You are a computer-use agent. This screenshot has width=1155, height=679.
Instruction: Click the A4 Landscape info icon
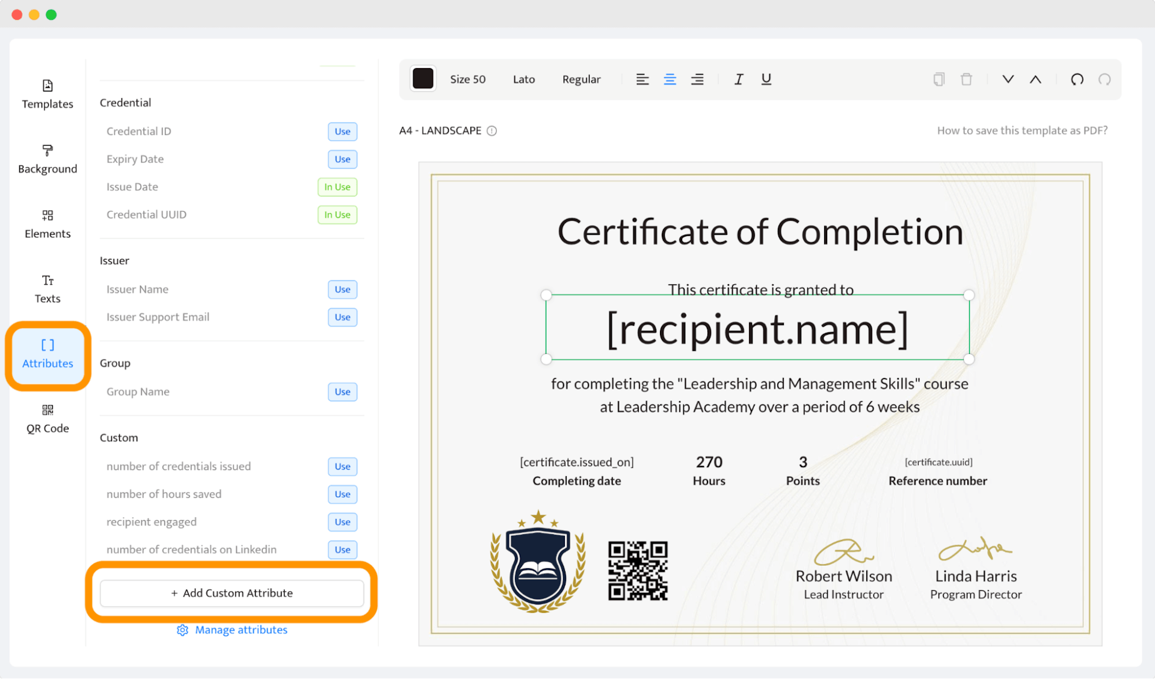492,130
